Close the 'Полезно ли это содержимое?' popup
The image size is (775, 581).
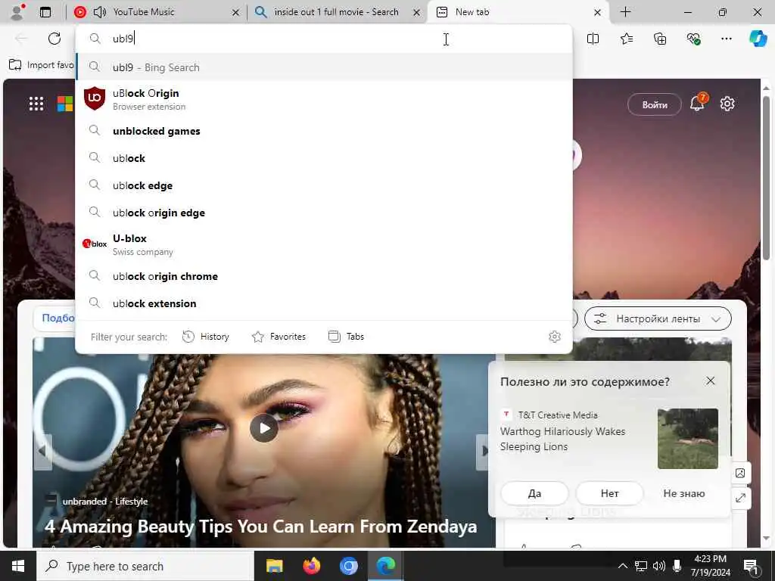(x=710, y=381)
